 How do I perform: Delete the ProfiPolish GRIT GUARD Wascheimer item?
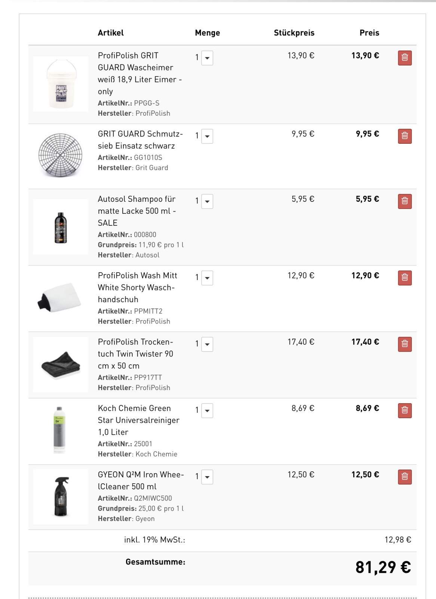(x=405, y=58)
